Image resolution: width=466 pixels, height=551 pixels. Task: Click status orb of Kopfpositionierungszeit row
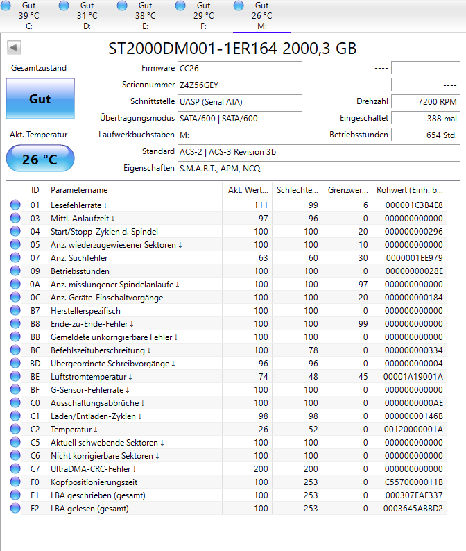pyautogui.click(x=15, y=482)
